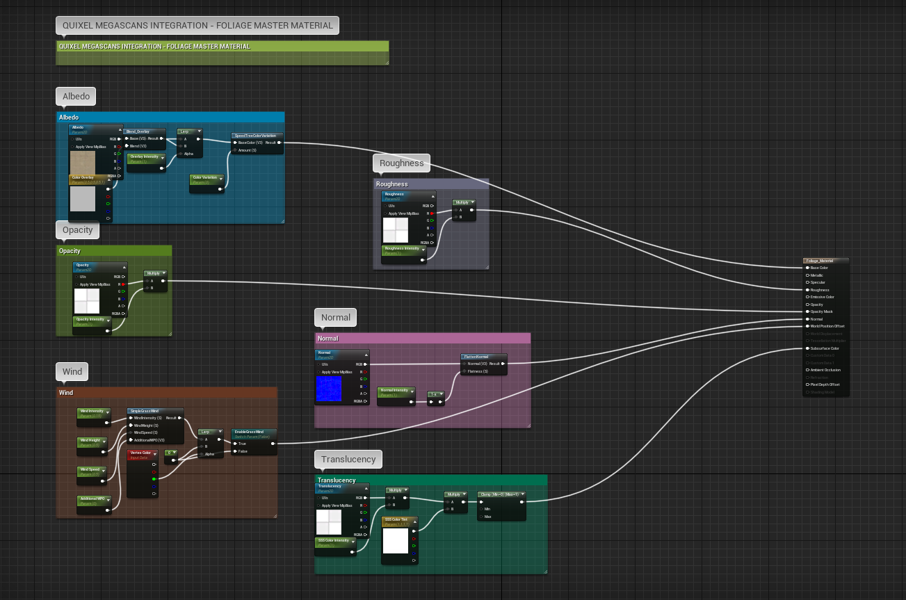Click the green output pin on Vertex Color
The height and width of the screenshot is (600, 906).
click(x=154, y=478)
